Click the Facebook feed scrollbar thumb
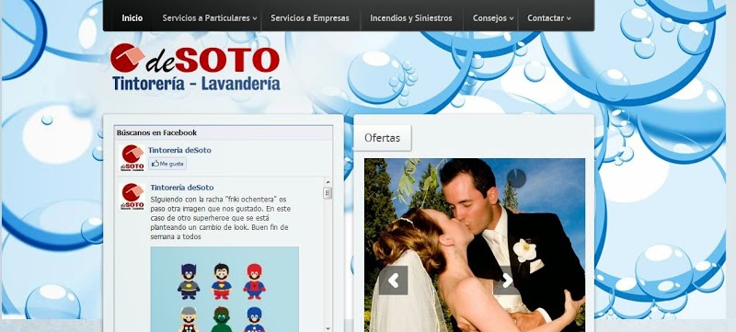 [x=328, y=193]
